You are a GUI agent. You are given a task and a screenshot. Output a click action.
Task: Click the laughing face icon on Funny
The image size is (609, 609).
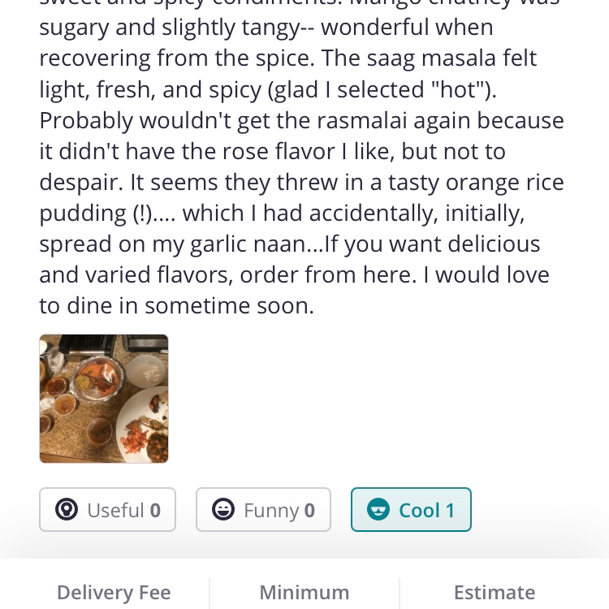[x=222, y=510]
